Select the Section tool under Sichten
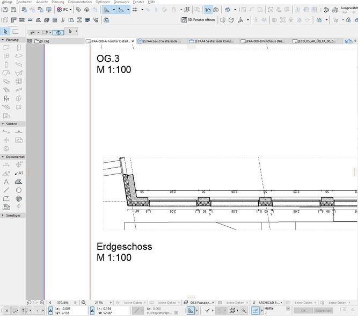The image size is (358, 316). click(x=6, y=132)
